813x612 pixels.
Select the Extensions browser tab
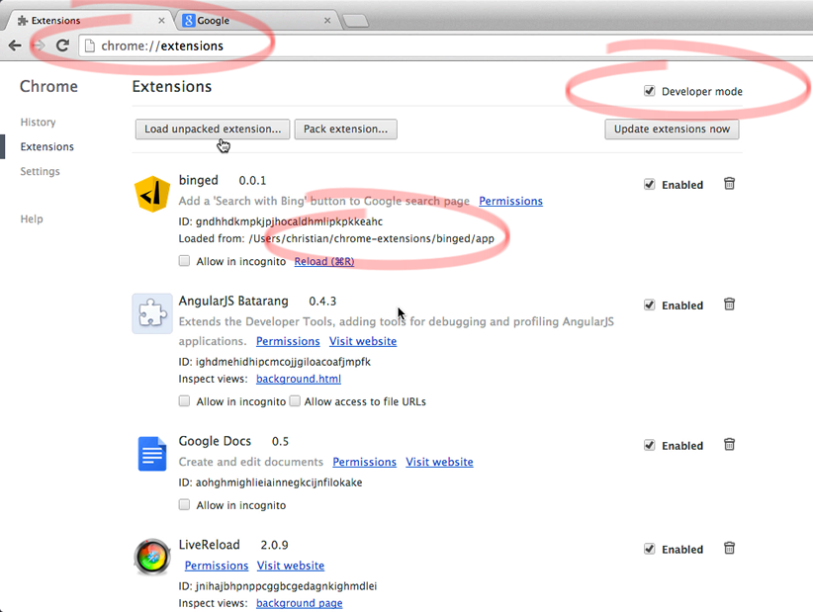click(x=91, y=20)
